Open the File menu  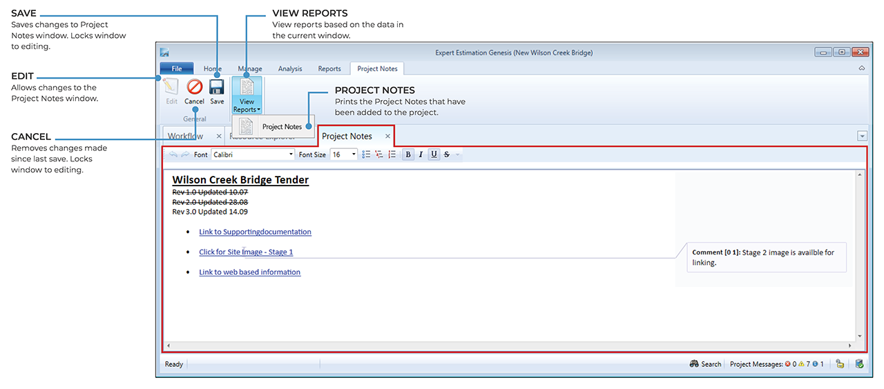177,69
